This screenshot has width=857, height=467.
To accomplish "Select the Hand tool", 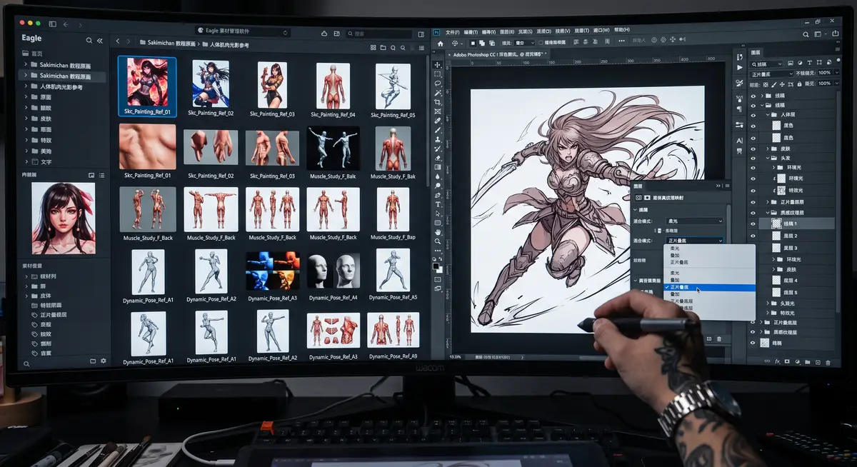I will tap(438, 232).
